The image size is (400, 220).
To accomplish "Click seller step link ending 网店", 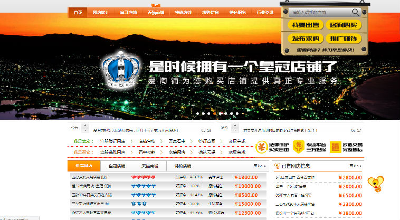I will point(112,141).
